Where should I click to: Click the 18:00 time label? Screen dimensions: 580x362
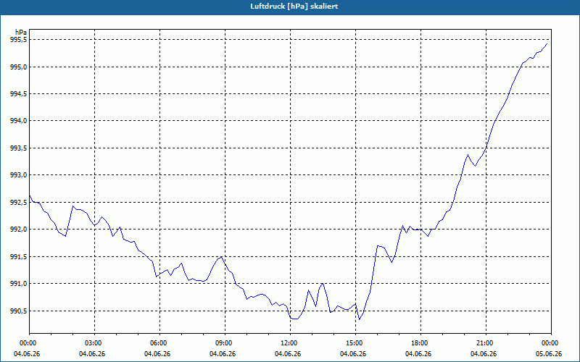coord(421,343)
